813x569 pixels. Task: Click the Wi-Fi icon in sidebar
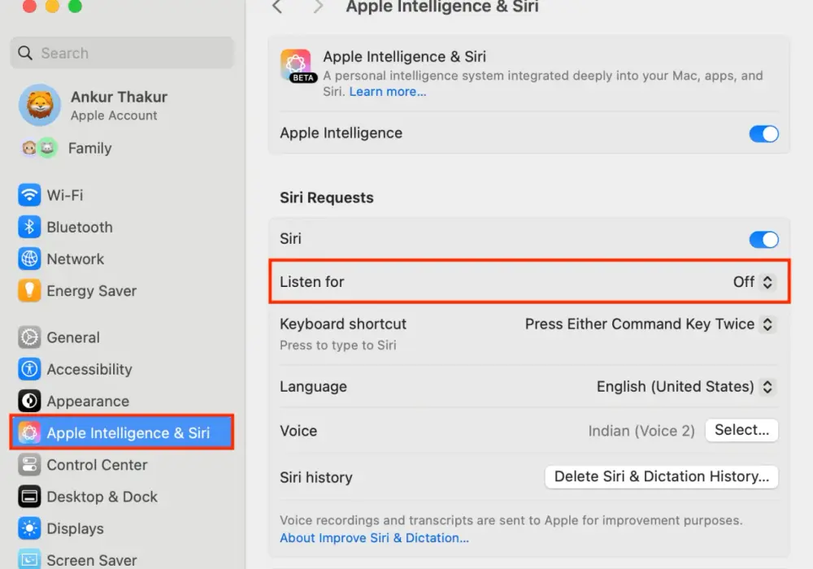point(29,195)
